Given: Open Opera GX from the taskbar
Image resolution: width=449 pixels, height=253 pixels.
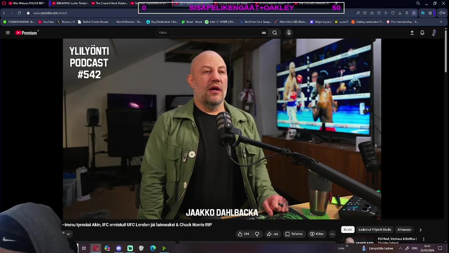Looking at the screenshot, I should tap(96, 248).
